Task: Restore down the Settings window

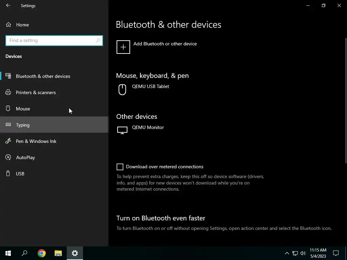Action: tap(324, 5)
